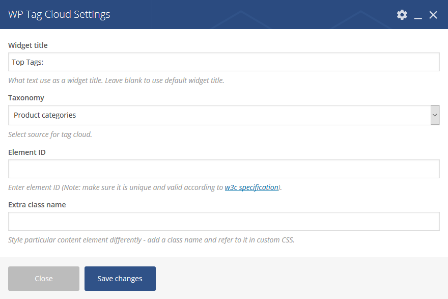
Task: Click into the Extra class name field
Action: coord(223,221)
